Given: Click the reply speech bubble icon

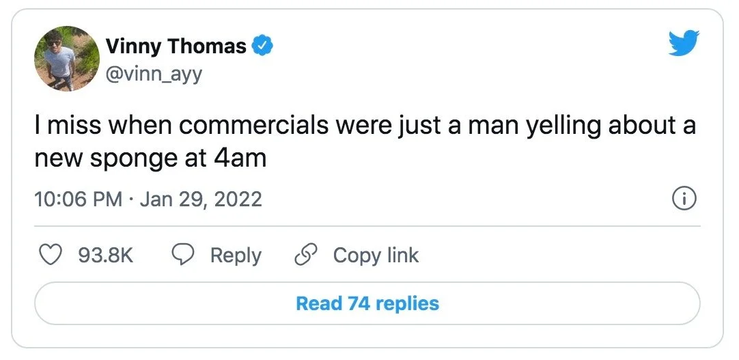Looking at the screenshot, I should pyautogui.click(x=182, y=255).
